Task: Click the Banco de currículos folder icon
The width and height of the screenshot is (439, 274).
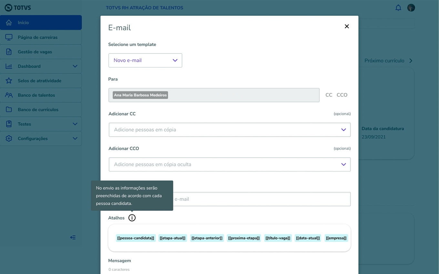Action: tap(9, 110)
